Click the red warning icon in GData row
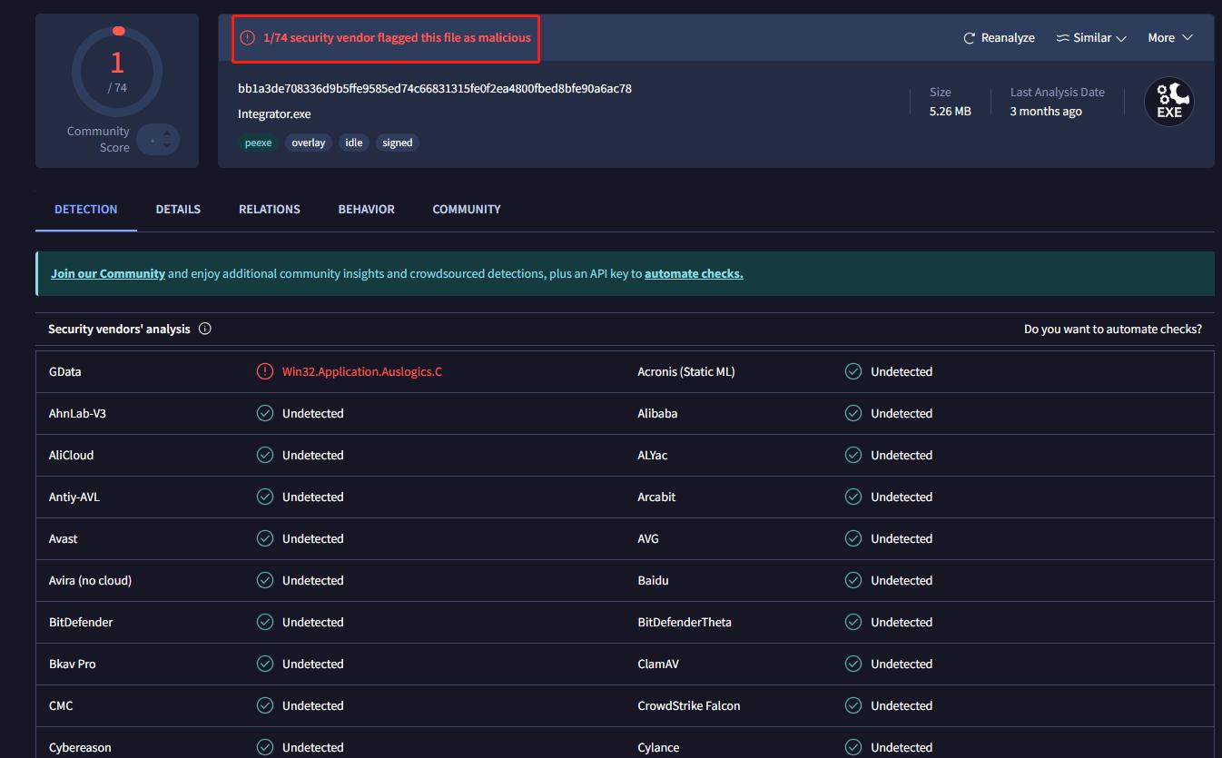This screenshot has width=1222, height=758. (265, 371)
